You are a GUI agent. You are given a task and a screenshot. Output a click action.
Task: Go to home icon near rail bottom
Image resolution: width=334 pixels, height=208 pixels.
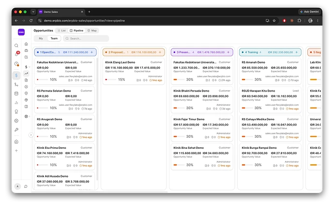point(16,142)
